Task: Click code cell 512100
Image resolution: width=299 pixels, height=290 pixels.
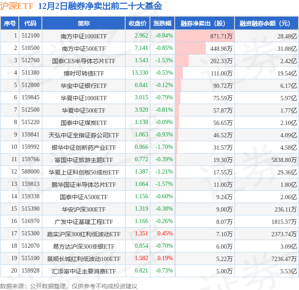Action: tap(30, 35)
